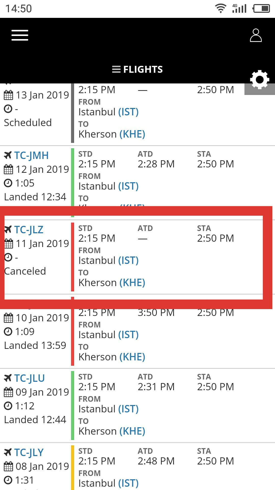275x490 pixels.
Task: Open the user profile icon
Action: (256, 35)
